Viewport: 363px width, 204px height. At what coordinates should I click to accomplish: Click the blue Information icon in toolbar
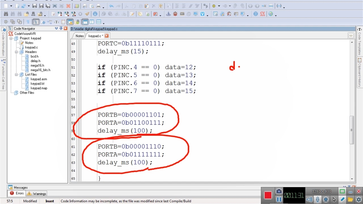[x=95, y=14]
